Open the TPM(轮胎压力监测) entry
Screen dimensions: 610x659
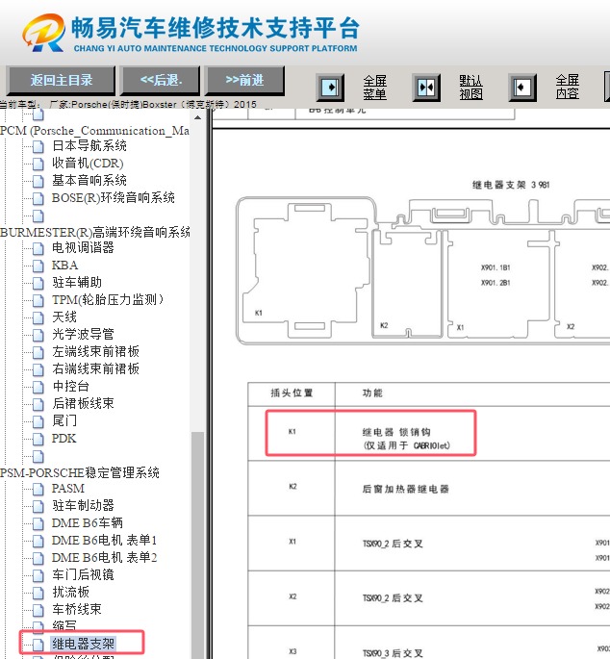pyautogui.click(x=108, y=299)
